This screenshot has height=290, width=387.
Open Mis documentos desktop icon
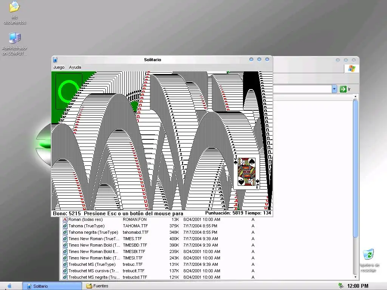[15, 13]
